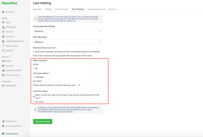This screenshot has height=137, width=203.
Task: Click the RemoFirst logo
Action: [x=9, y=3]
